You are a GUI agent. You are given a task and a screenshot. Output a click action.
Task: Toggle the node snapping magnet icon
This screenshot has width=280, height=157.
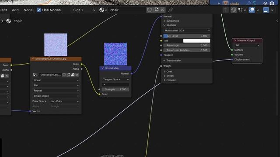(x=233, y=10)
